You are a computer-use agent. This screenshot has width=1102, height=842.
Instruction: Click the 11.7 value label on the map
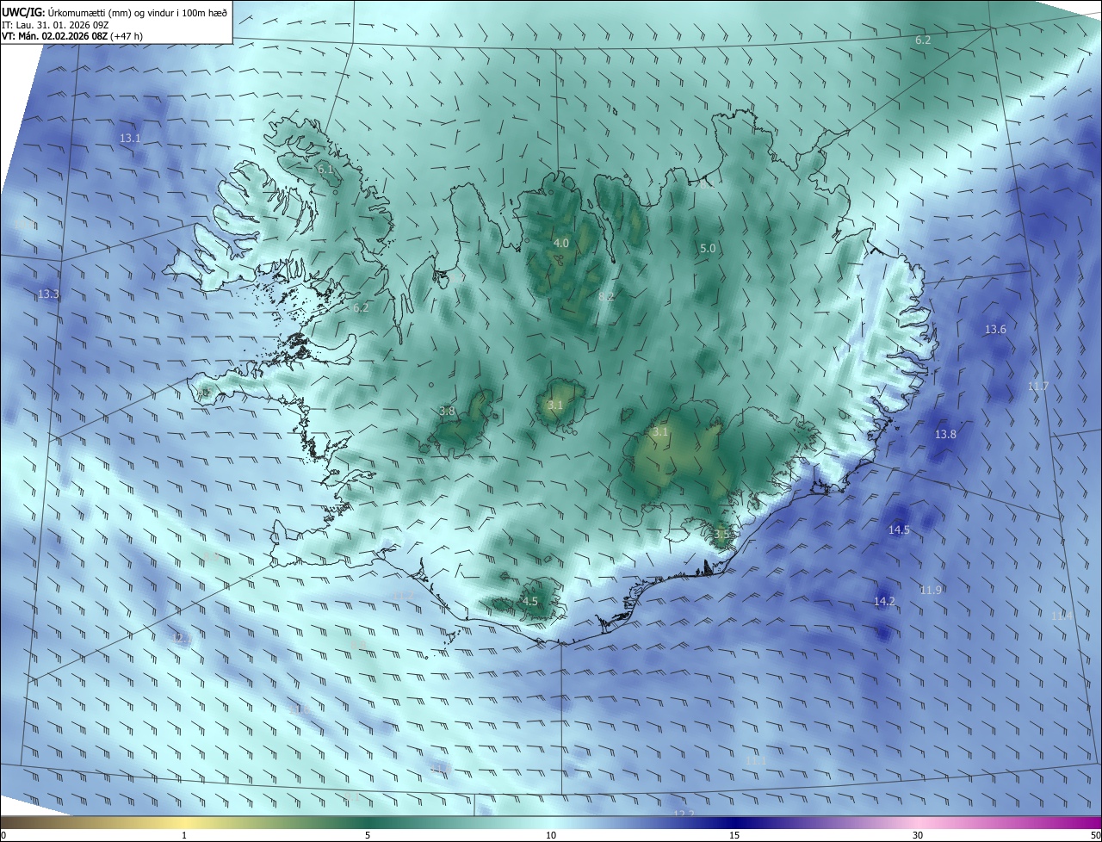tap(1038, 387)
